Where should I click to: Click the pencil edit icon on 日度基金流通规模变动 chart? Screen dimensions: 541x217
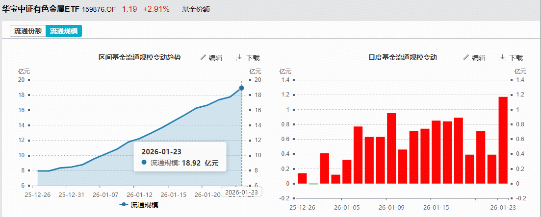click(466, 58)
